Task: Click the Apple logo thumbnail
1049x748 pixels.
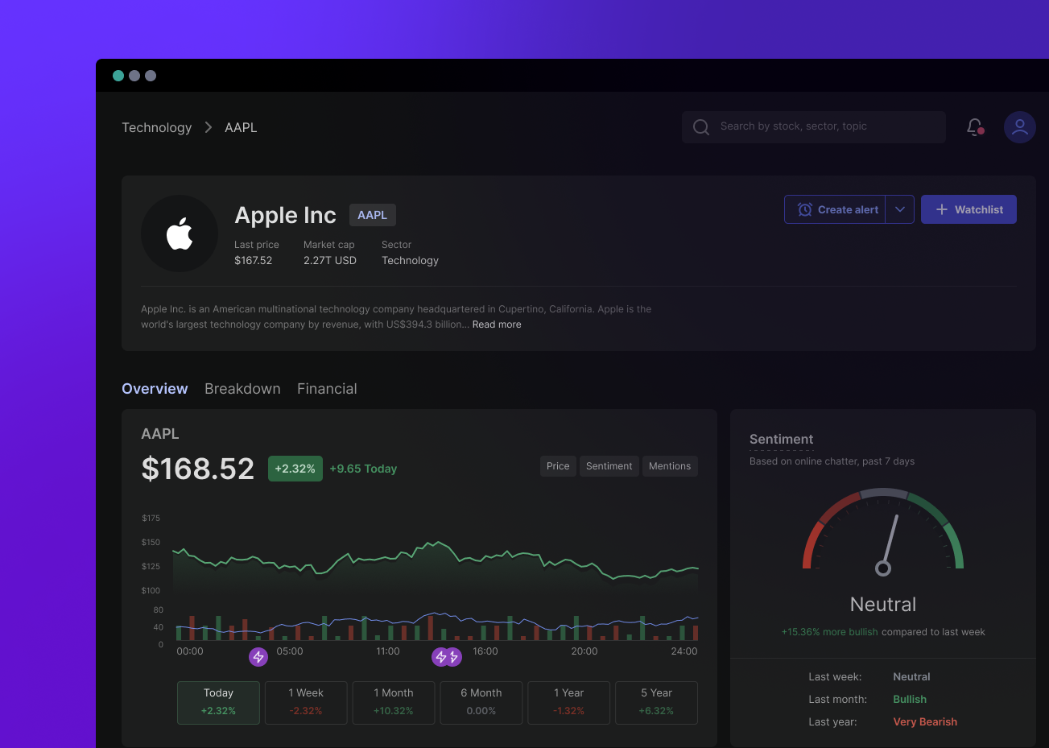Action: 180,233
